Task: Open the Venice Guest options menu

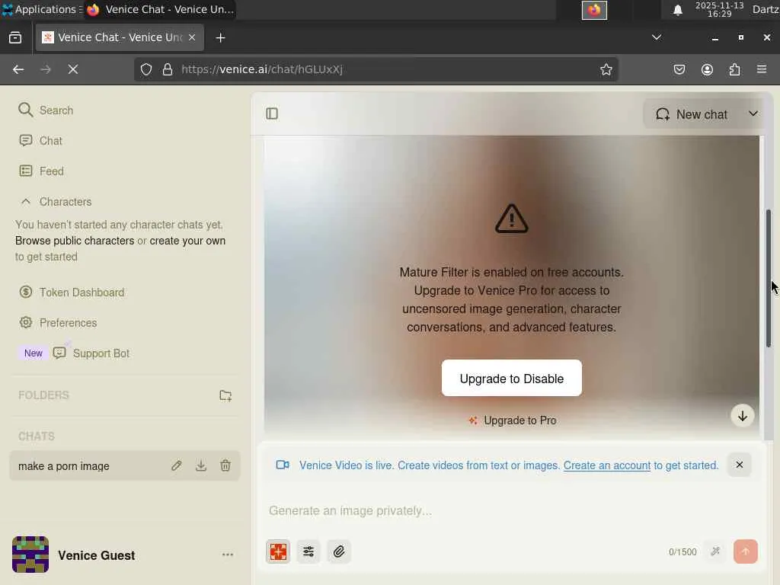Action: click(x=228, y=555)
